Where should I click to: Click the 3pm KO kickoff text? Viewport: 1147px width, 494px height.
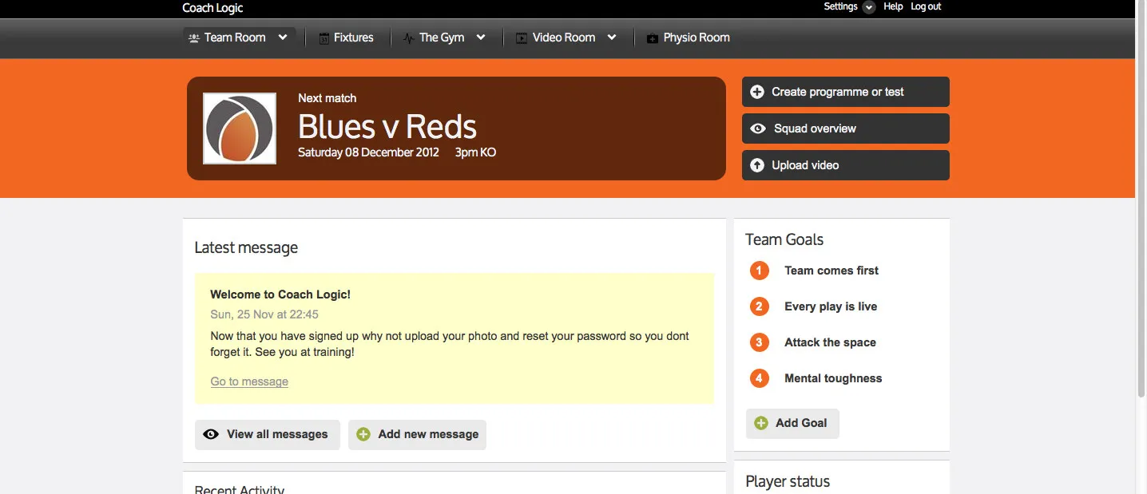tap(476, 152)
